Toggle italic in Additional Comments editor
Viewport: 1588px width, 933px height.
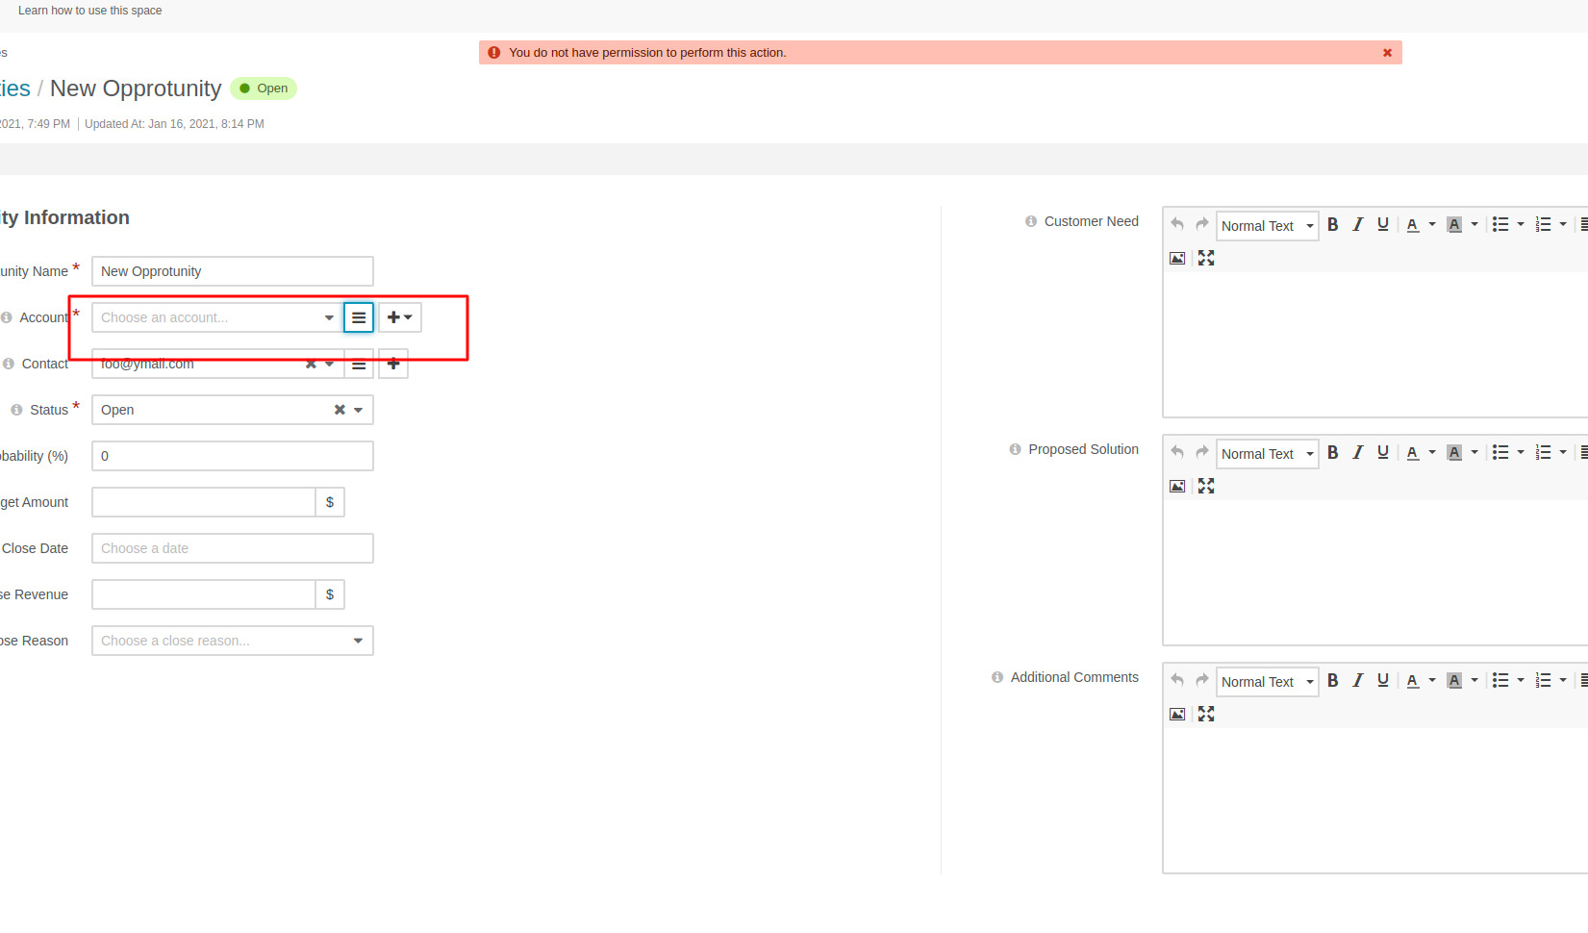click(x=1358, y=680)
